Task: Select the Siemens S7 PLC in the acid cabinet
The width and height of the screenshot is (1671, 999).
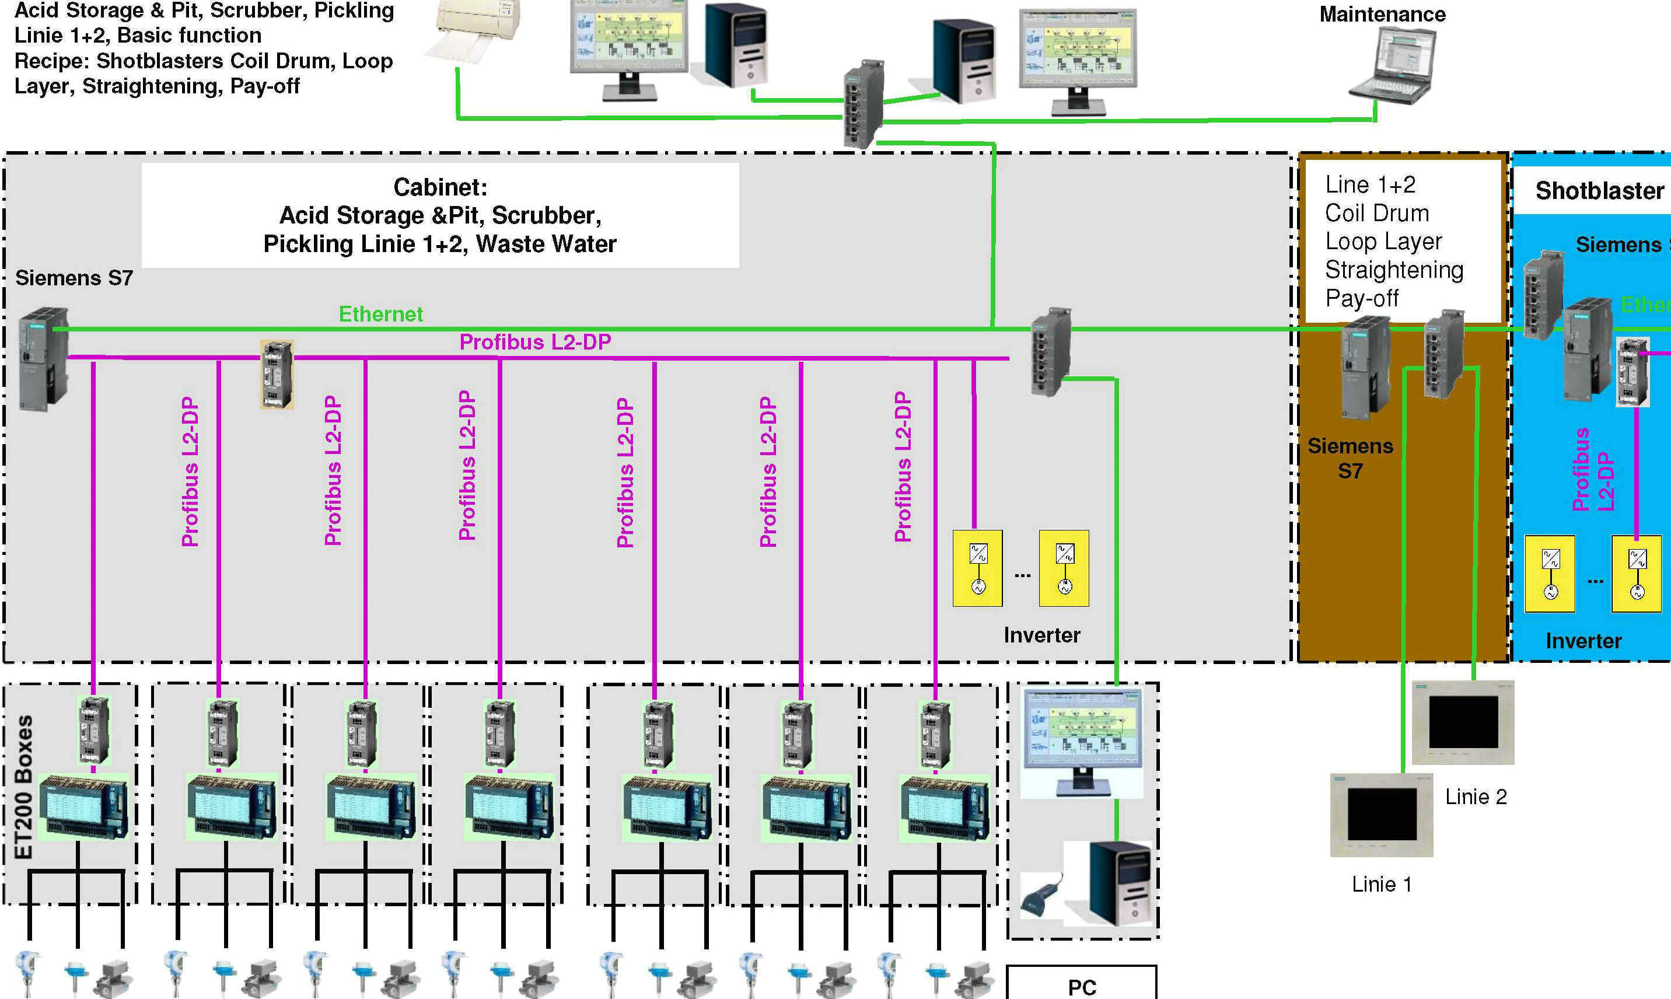Action: point(44,359)
